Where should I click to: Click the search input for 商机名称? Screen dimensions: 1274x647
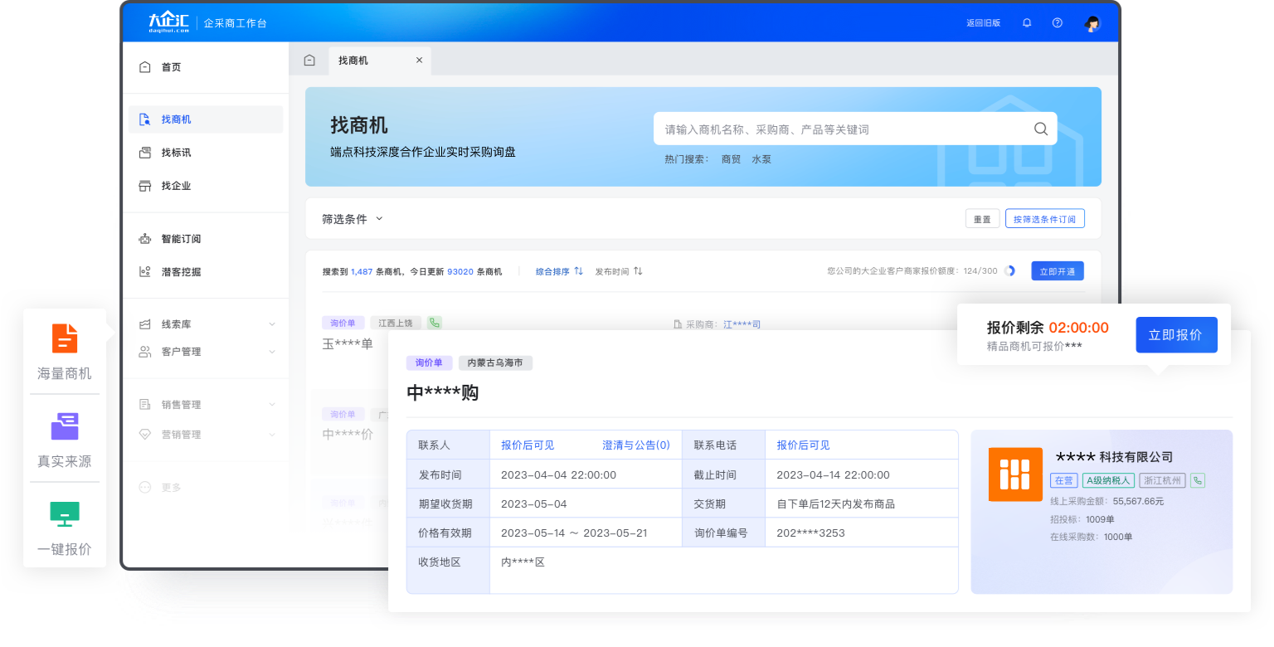tap(842, 129)
